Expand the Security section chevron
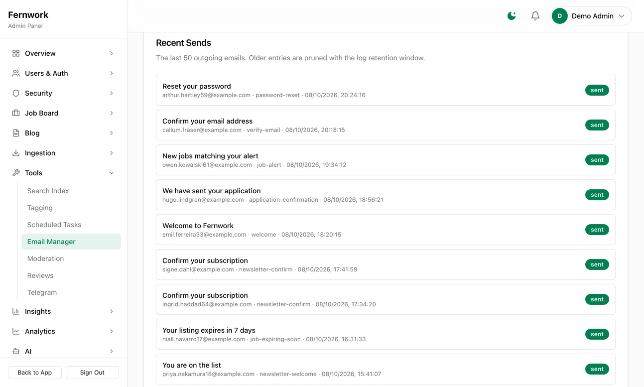This screenshot has height=387, width=644. 112,93
